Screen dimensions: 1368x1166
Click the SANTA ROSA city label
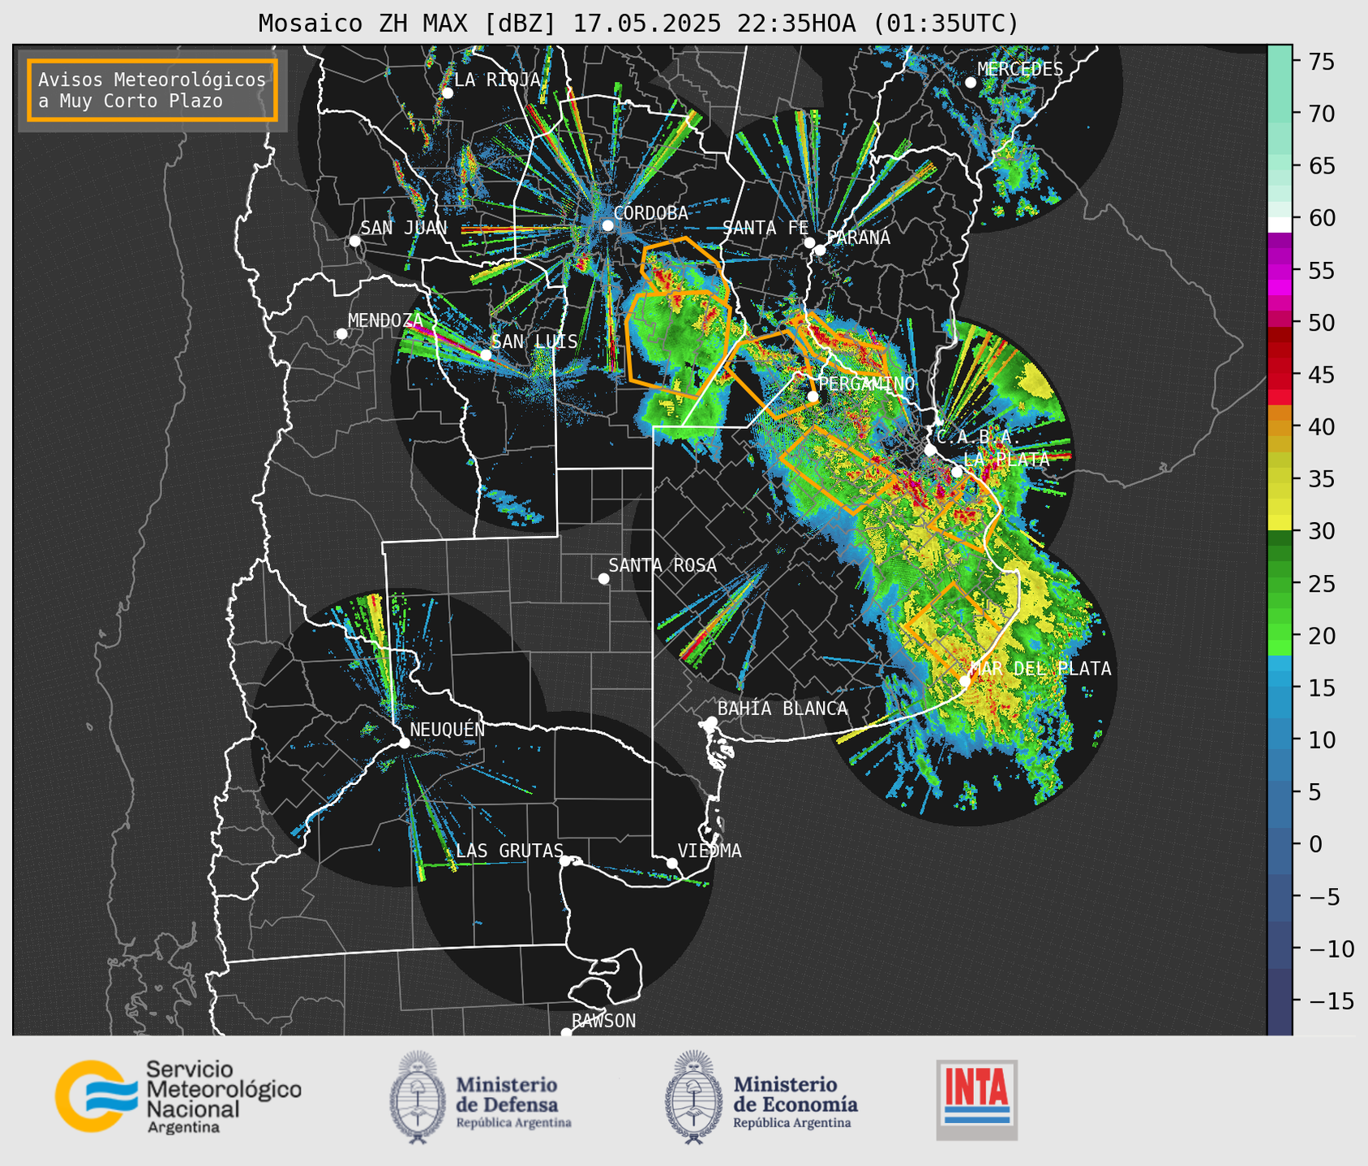click(663, 565)
